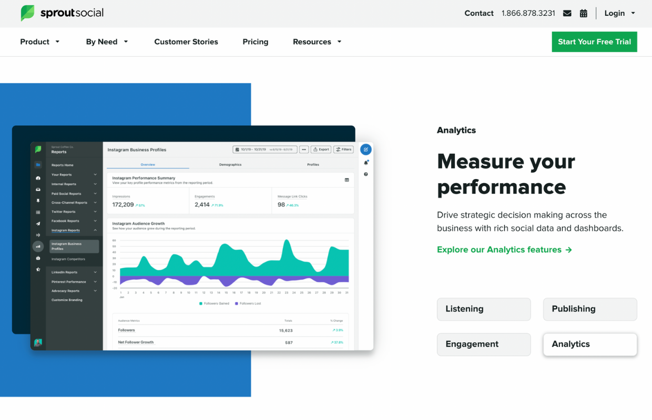Screen dimensions: 652x420
Task: Open the By Need dropdown menu
Action: [x=107, y=41]
